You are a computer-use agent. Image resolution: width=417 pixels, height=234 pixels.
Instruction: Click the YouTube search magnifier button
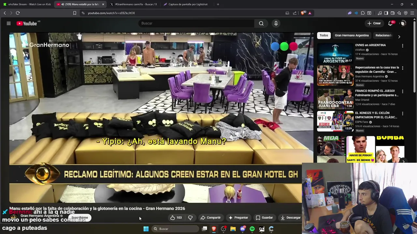(261, 23)
